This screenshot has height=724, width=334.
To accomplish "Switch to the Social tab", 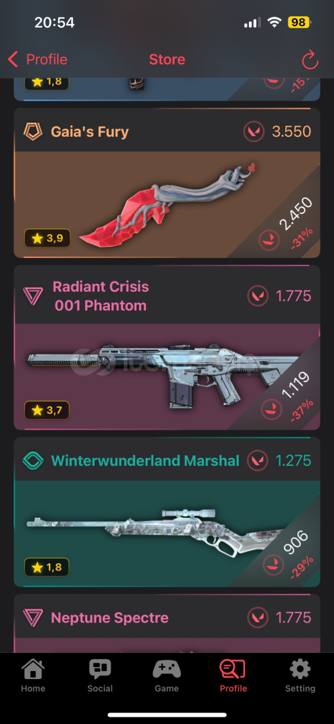I will tap(100, 676).
